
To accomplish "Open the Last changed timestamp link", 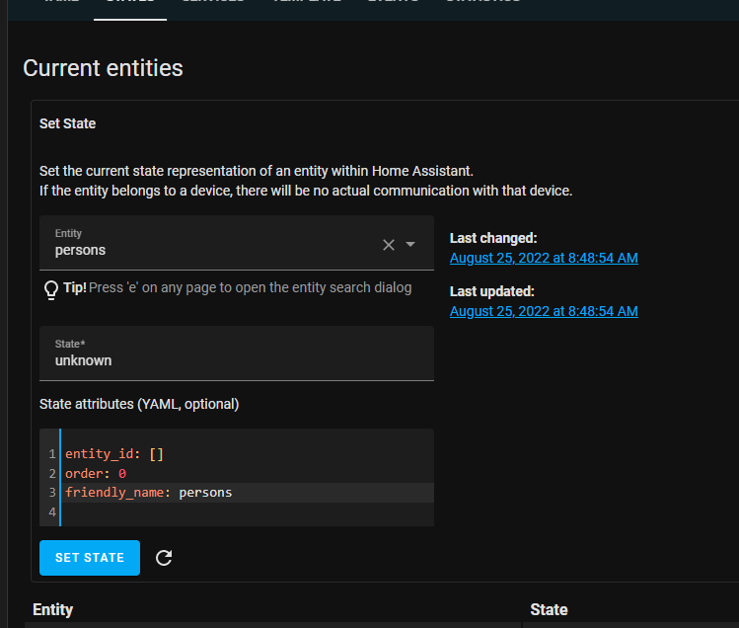I will point(544,258).
